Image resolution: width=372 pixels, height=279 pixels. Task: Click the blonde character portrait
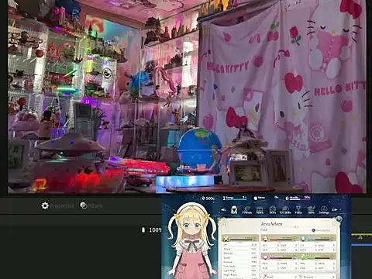191,240
